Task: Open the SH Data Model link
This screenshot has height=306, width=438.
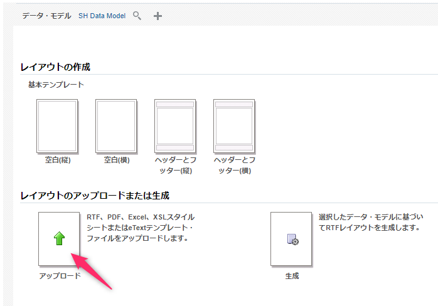Action: point(102,16)
